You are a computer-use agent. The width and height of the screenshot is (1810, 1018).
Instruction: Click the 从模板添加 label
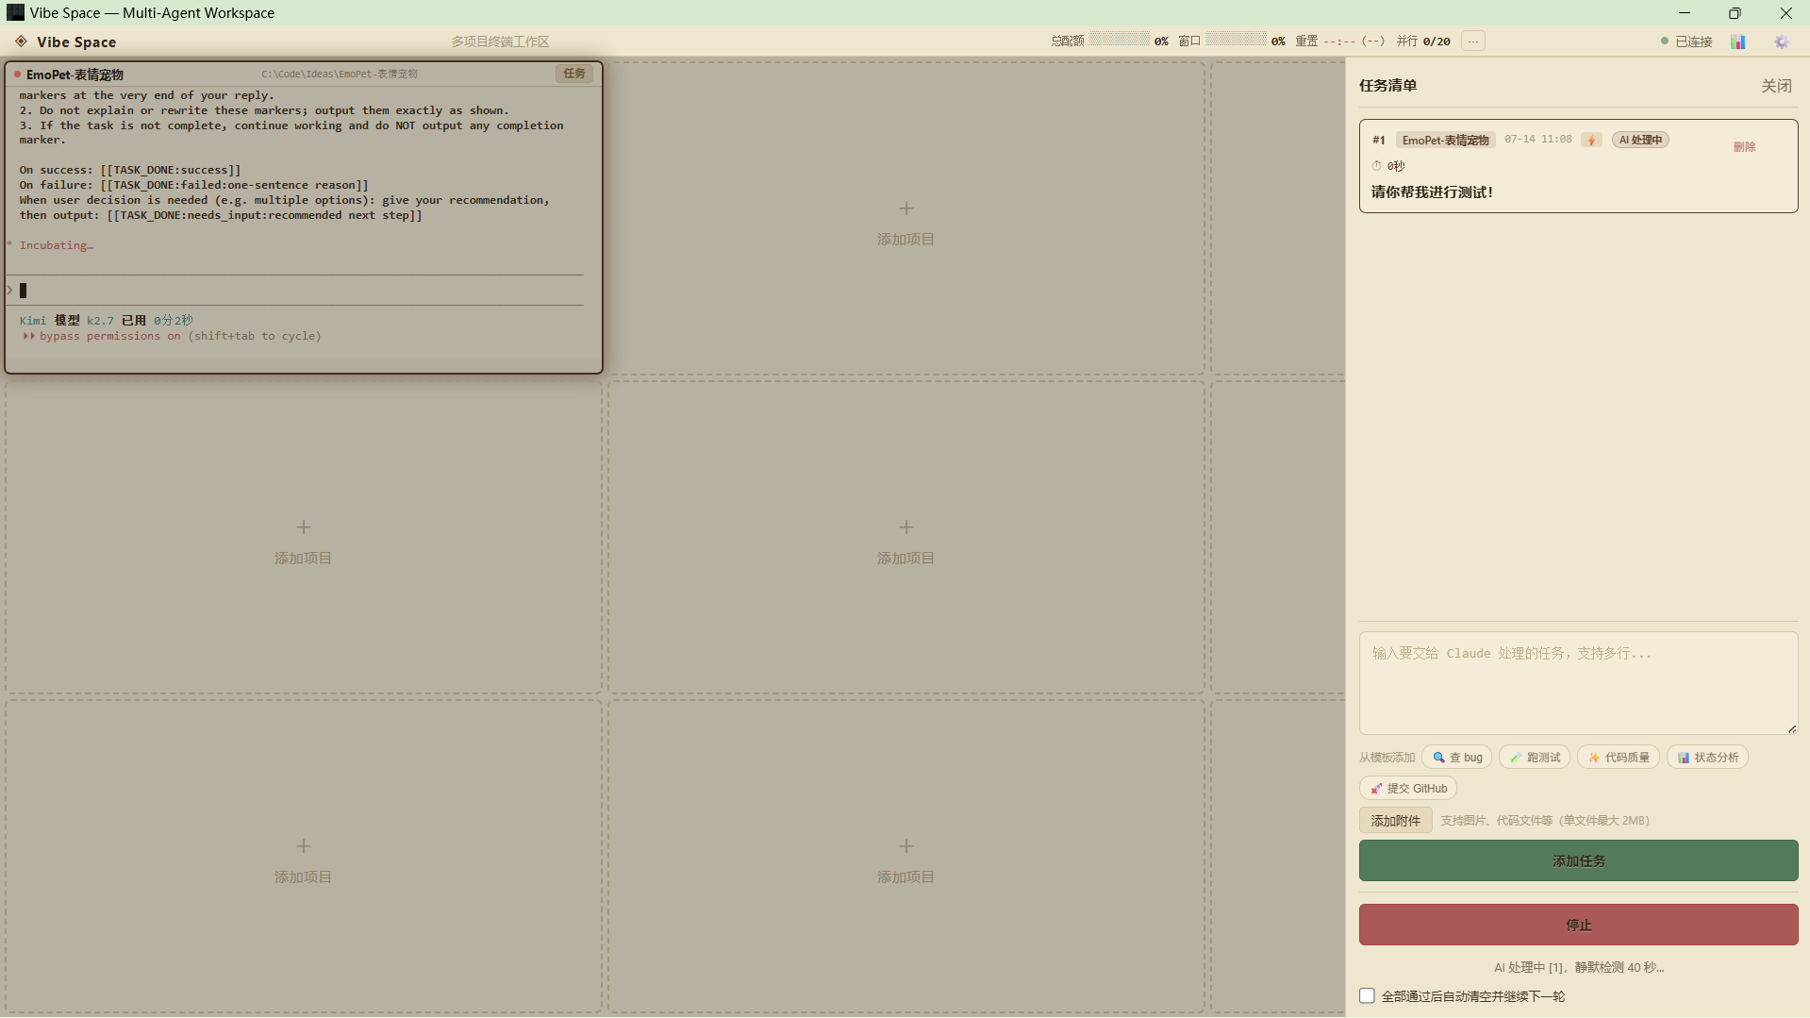pyautogui.click(x=1387, y=758)
